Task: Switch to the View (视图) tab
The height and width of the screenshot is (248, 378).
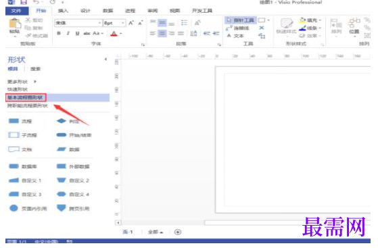Action: (174, 11)
